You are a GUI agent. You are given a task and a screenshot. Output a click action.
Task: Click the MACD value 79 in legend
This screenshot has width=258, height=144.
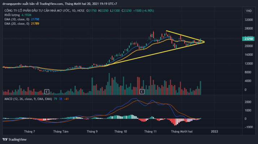tap(55, 99)
